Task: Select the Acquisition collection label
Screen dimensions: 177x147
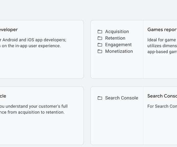Action: [117, 32]
